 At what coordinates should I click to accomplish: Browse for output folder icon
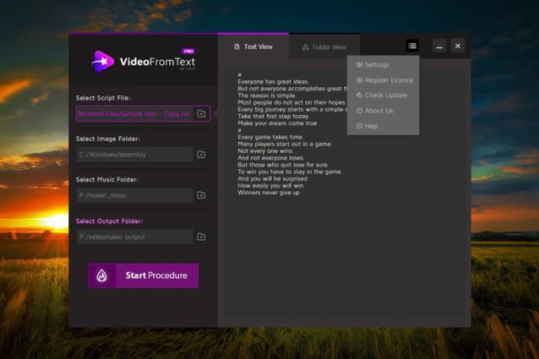(x=201, y=237)
